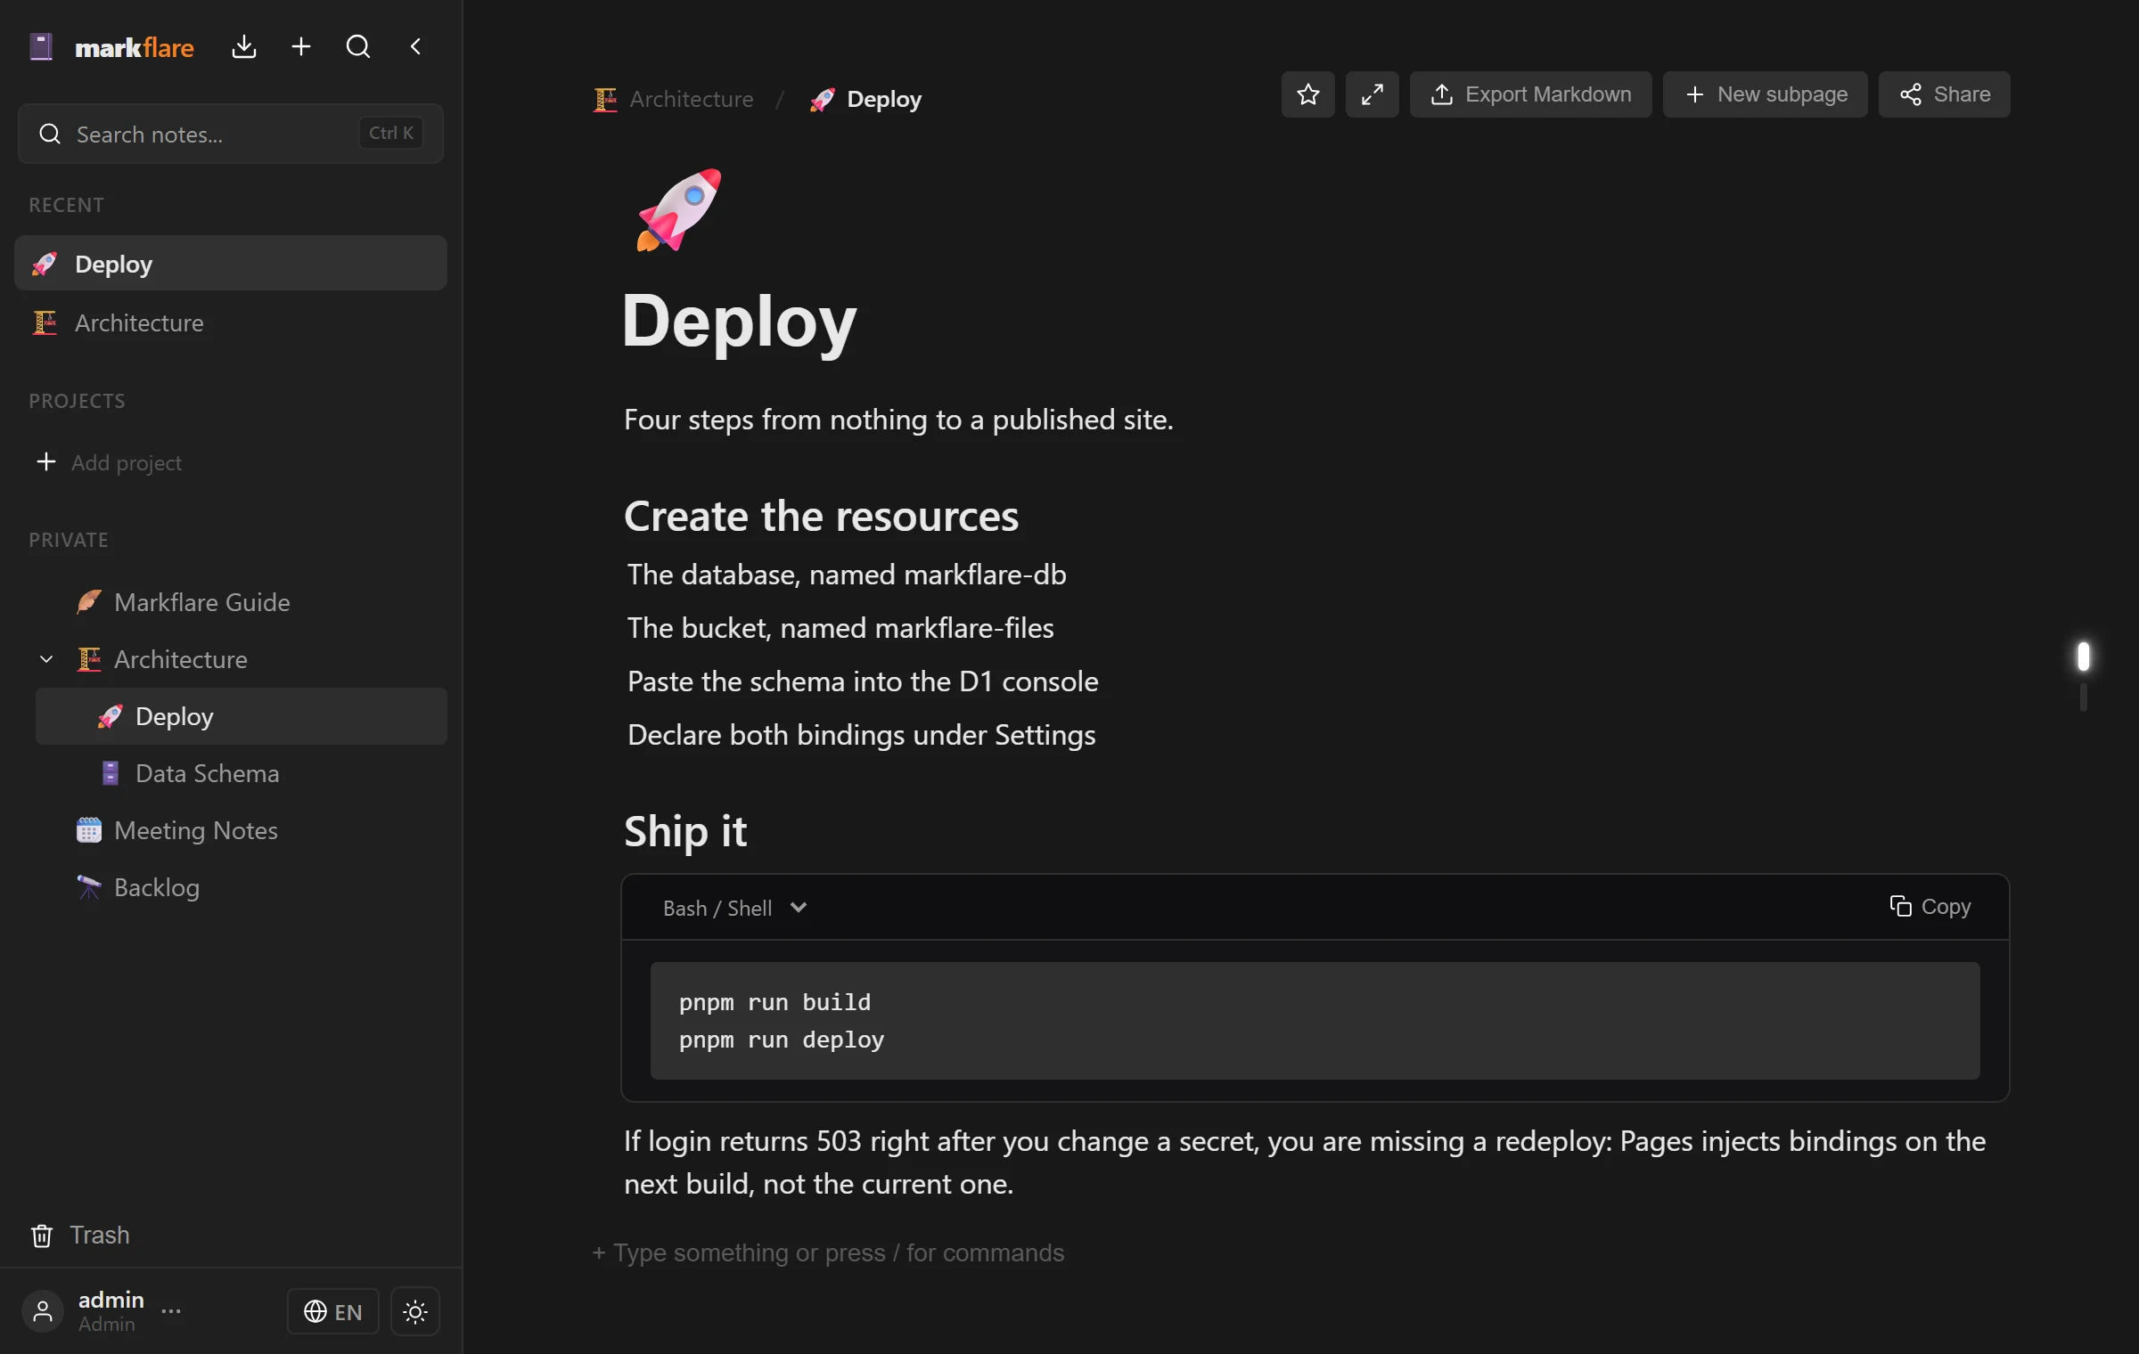Viewport: 2139px width, 1354px height.
Task: Select Deploy in the Private tree
Action: pos(241,716)
